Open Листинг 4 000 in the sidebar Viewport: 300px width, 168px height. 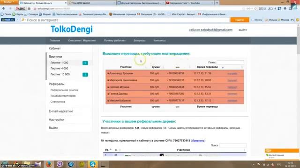[60, 69]
